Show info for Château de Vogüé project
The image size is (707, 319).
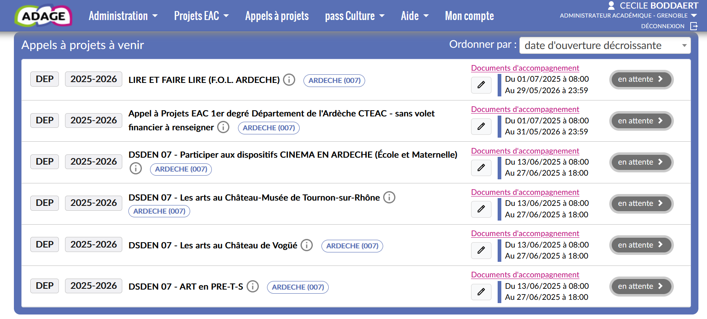[307, 245]
